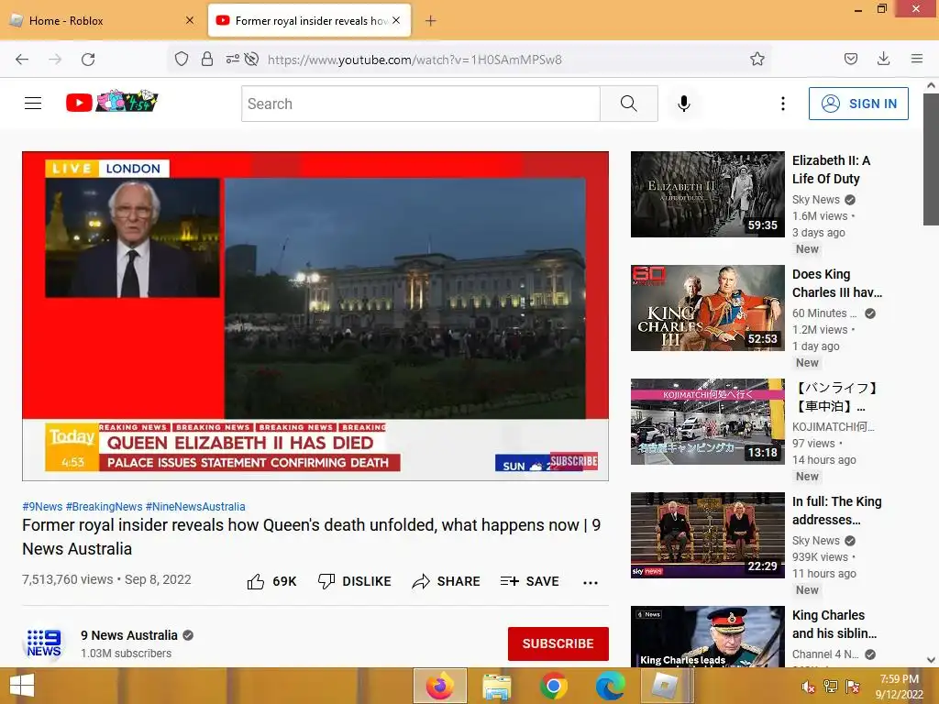Follow the #9News hashtag link
The image size is (939, 704).
point(42,506)
